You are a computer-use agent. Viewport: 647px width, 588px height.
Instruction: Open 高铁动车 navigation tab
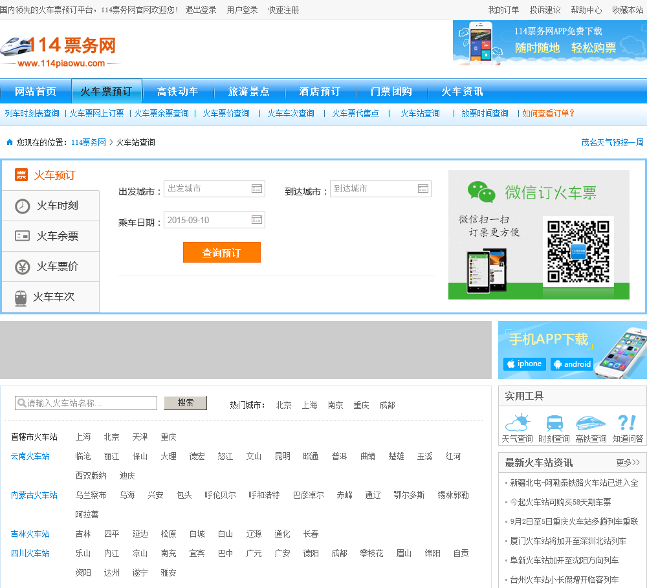[x=178, y=91]
